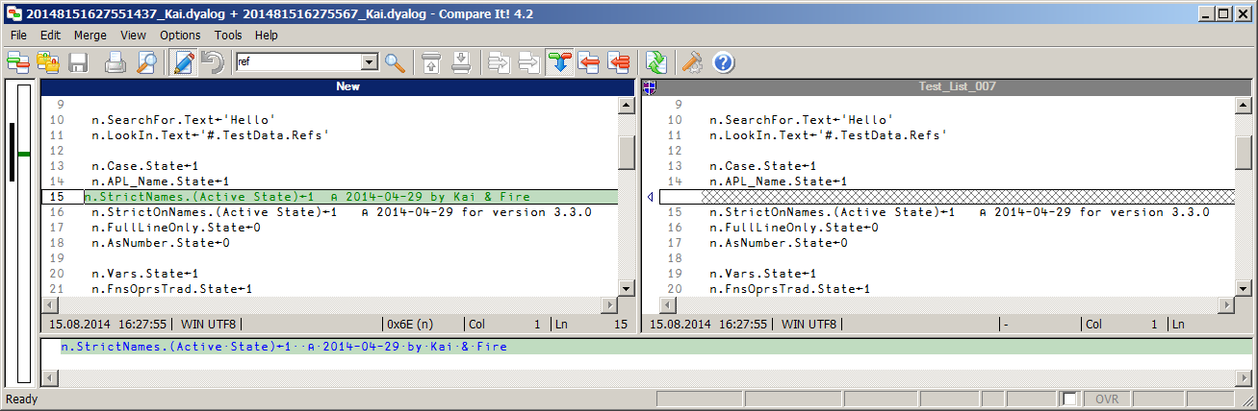Image resolution: width=1258 pixels, height=411 pixels.
Task: Click the green refresh comparison icon
Action: click(656, 63)
